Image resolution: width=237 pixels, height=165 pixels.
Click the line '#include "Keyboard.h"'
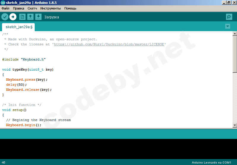24,59
